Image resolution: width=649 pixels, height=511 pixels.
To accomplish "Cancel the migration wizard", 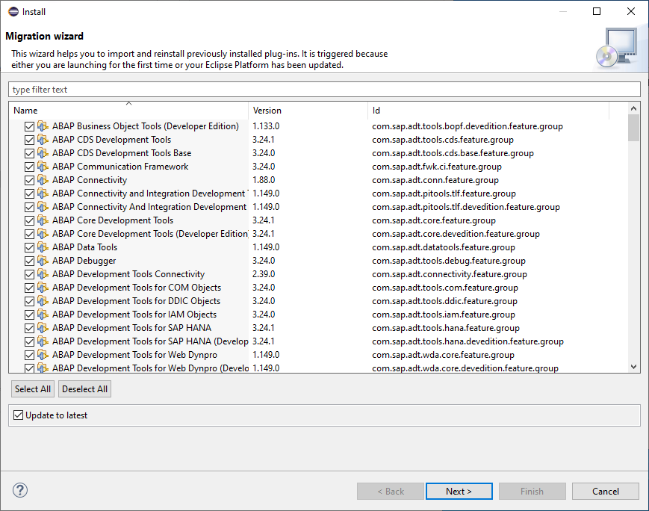I will (606, 491).
